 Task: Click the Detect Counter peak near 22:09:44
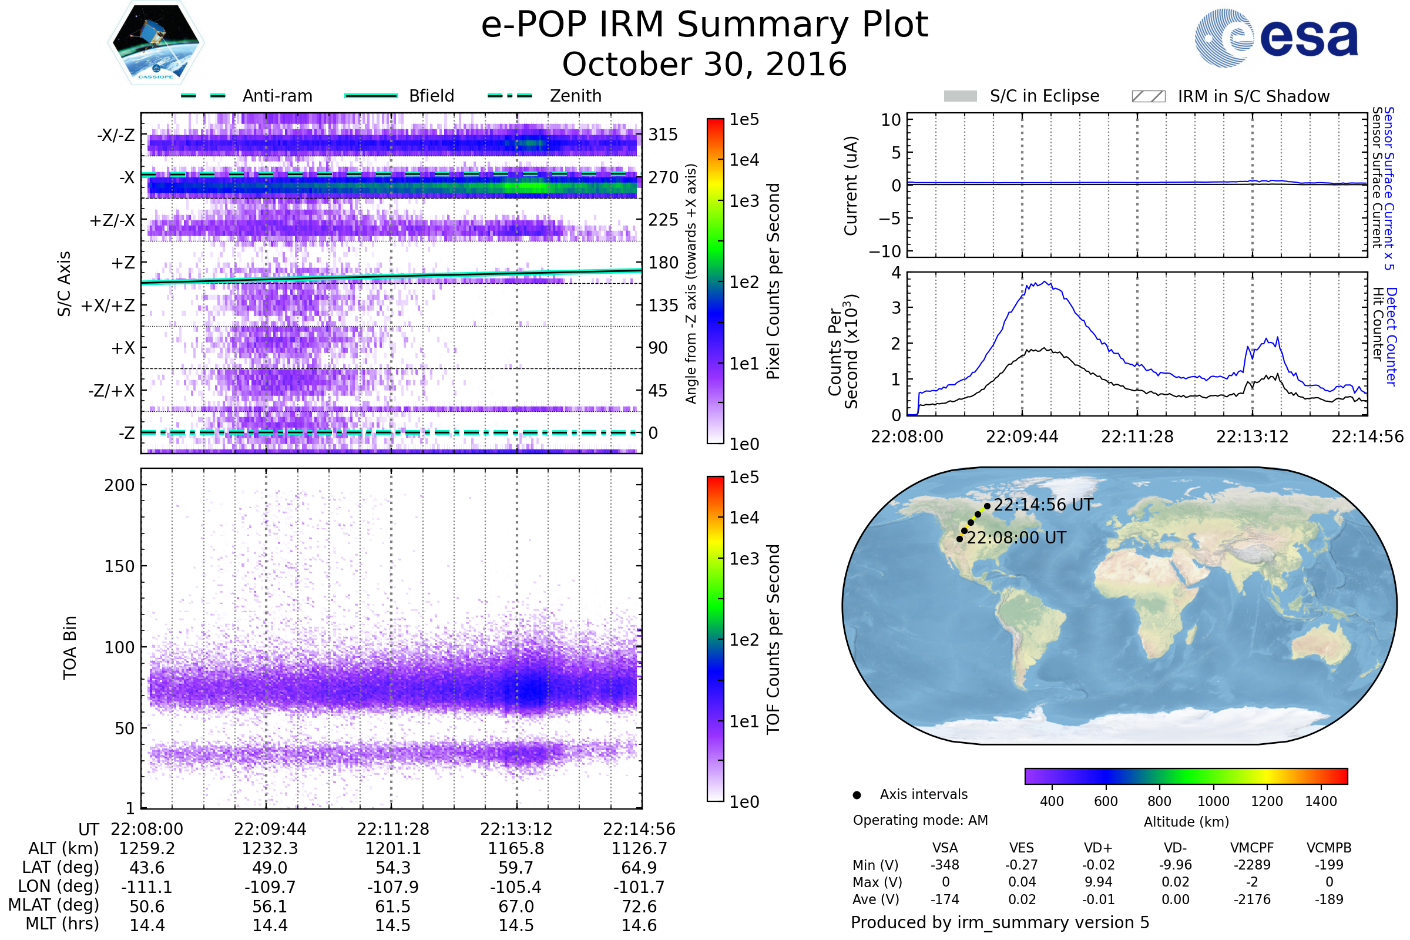[1045, 283]
